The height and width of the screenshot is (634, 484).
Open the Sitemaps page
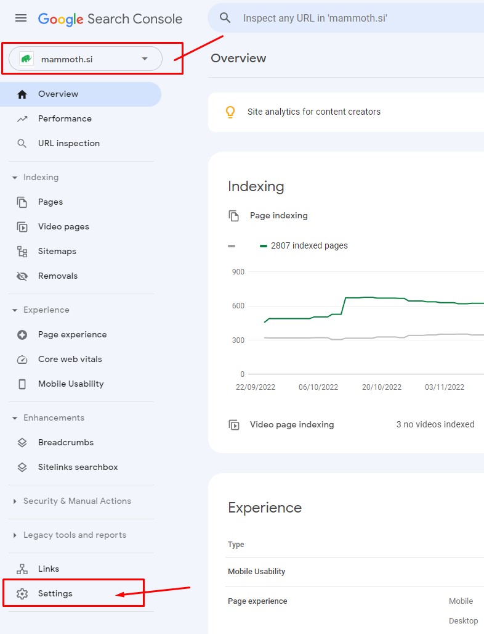click(80, 252)
